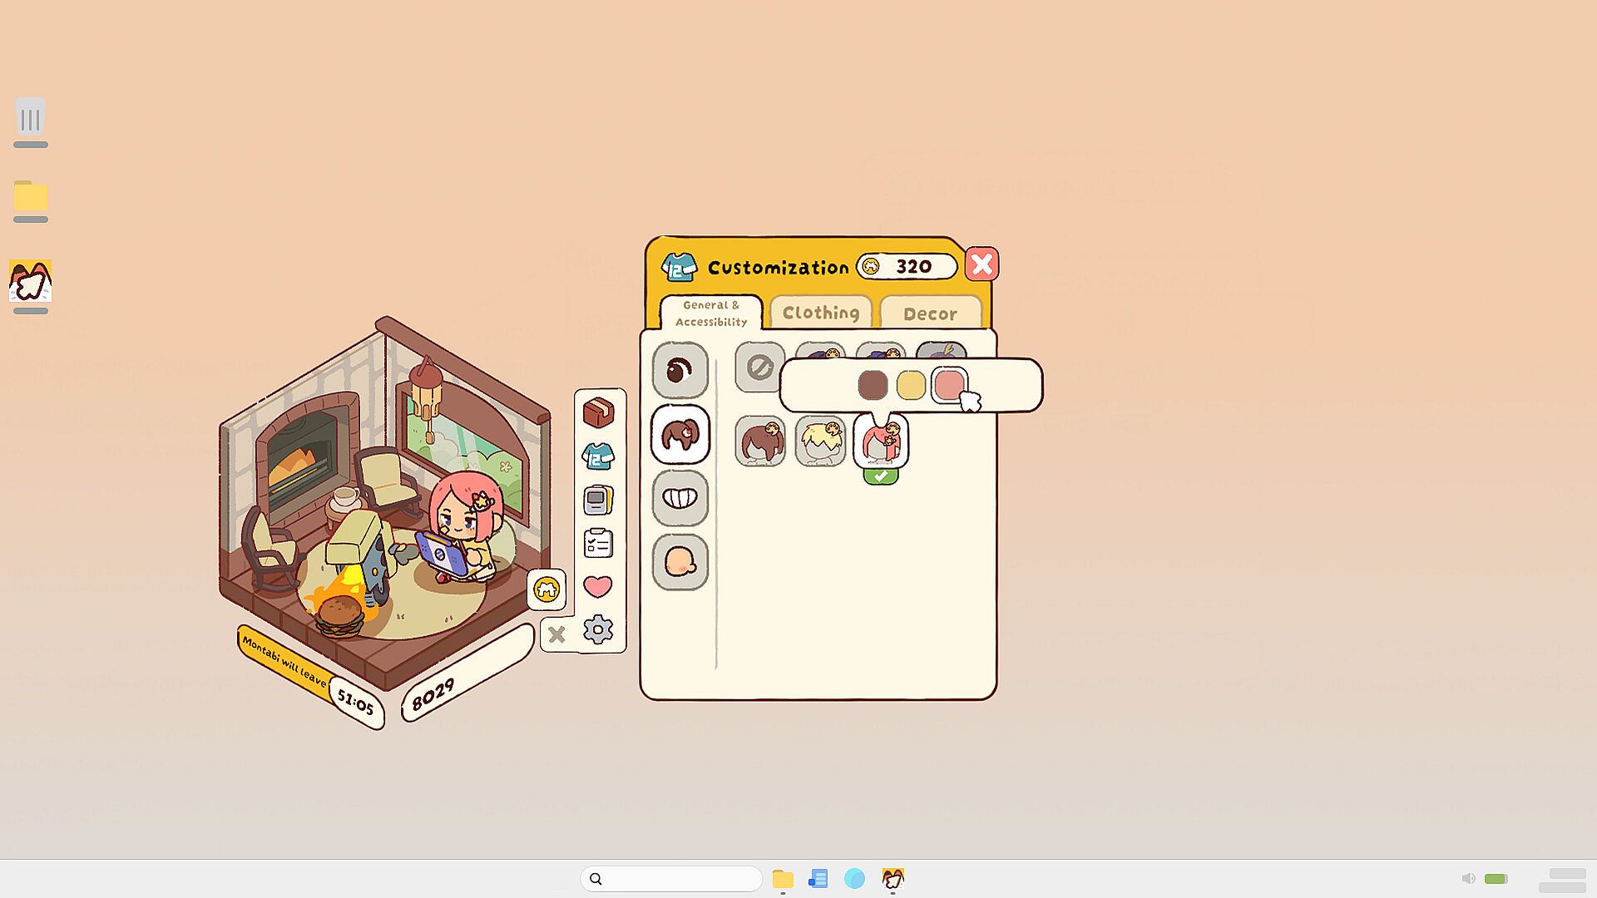Switch to the Clothing tab
Image resolution: width=1597 pixels, height=898 pixels.
821,313
